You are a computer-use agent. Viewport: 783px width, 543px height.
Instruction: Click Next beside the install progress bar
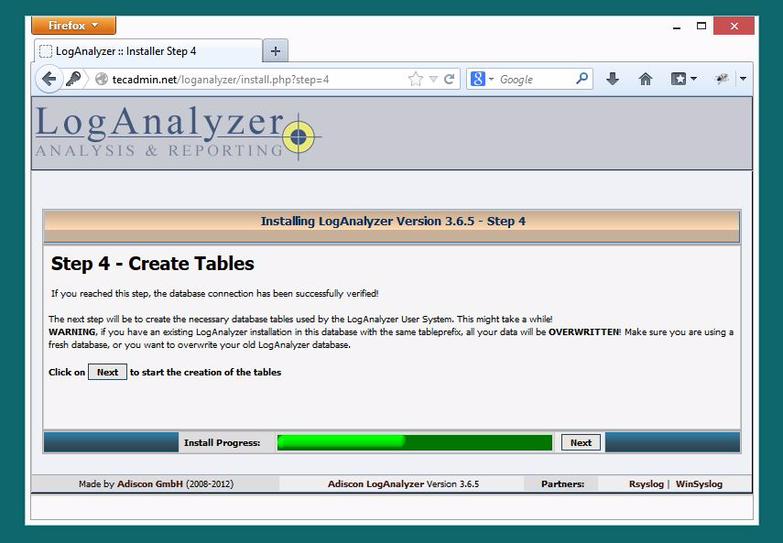[x=581, y=442]
